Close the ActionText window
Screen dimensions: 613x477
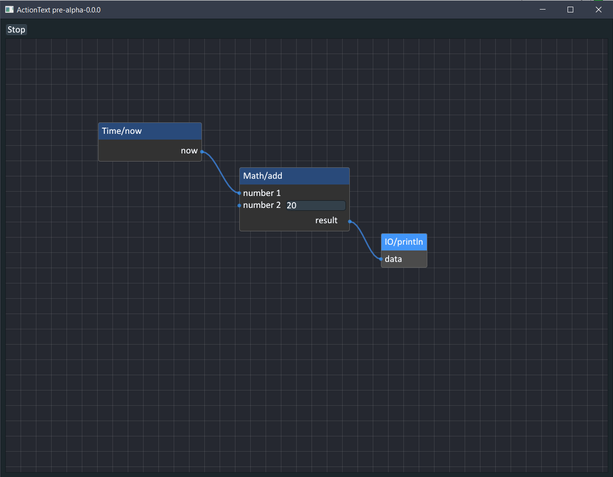point(598,10)
